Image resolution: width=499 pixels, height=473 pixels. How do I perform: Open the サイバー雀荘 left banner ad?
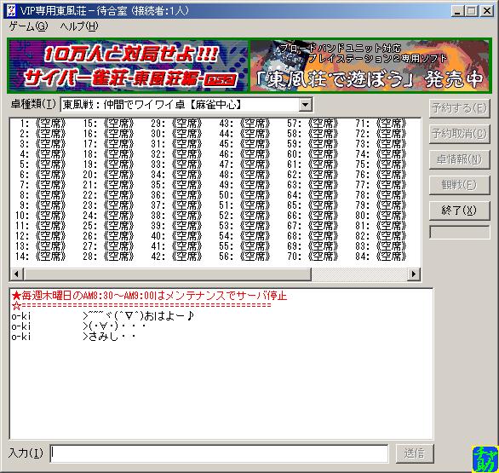click(129, 66)
